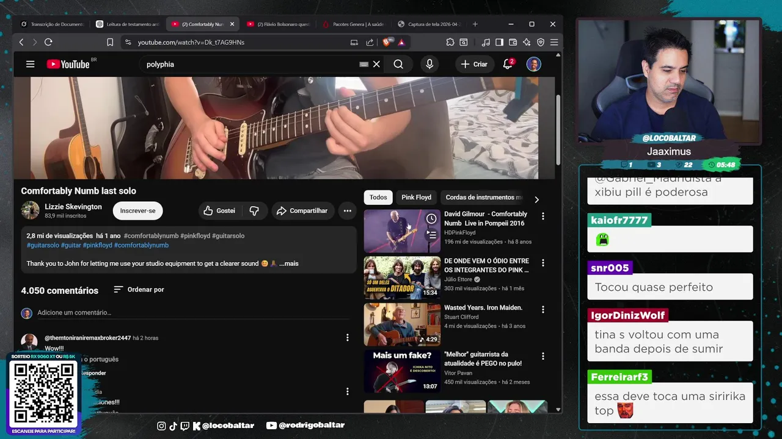Open Brave Shields lion icon
Viewport: 782px width, 439px height.
point(387,42)
